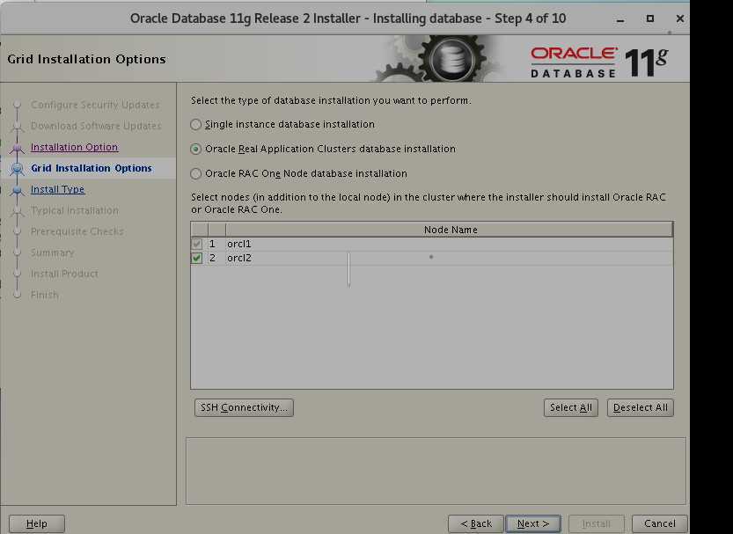Screen dimensions: 733x534
Task: Click the Install Type step marker icon
Action: point(18,190)
